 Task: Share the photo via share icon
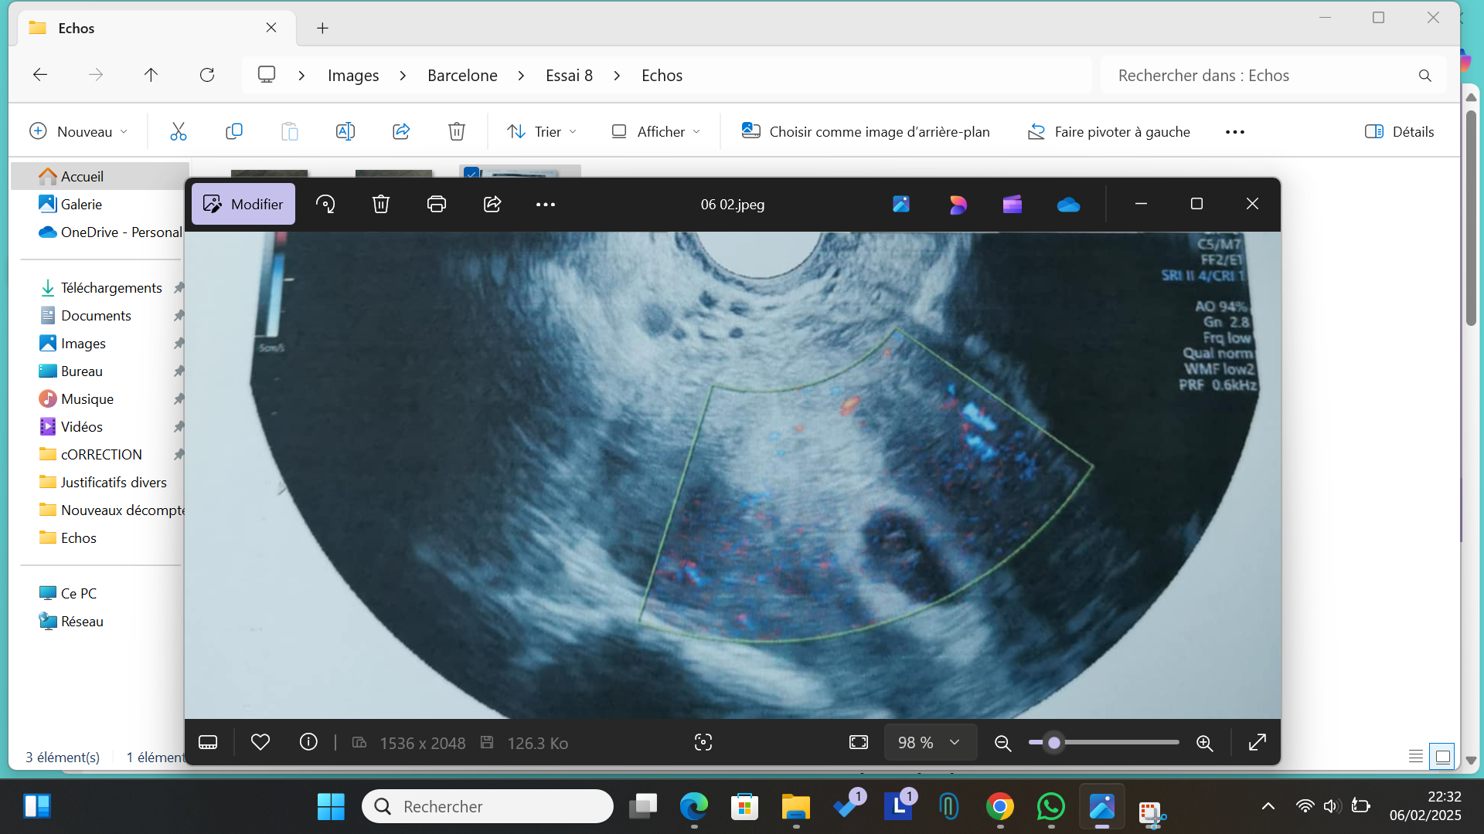point(492,204)
